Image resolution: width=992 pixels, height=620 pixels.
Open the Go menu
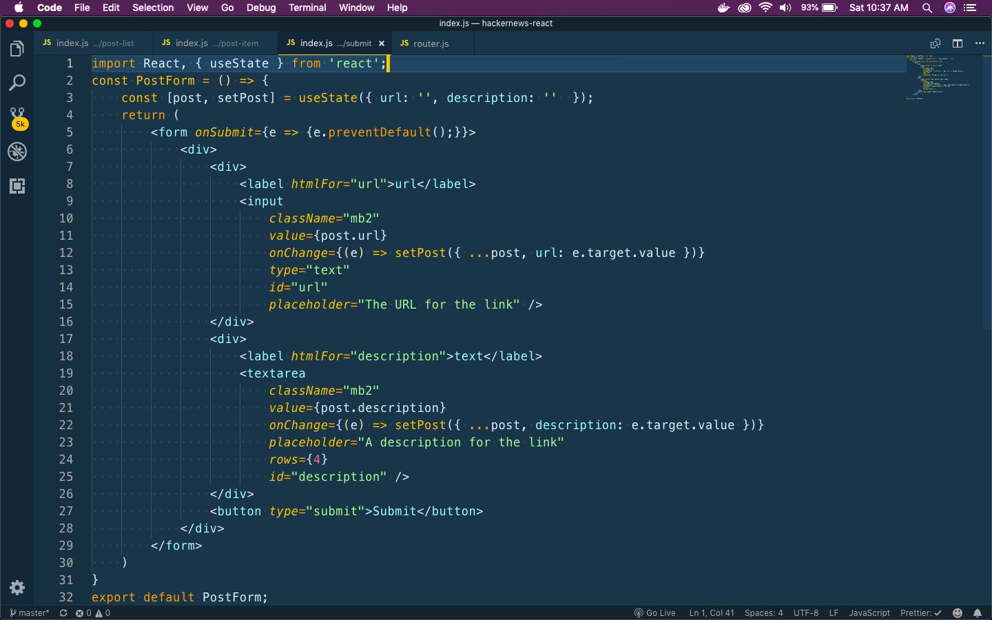[227, 8]
